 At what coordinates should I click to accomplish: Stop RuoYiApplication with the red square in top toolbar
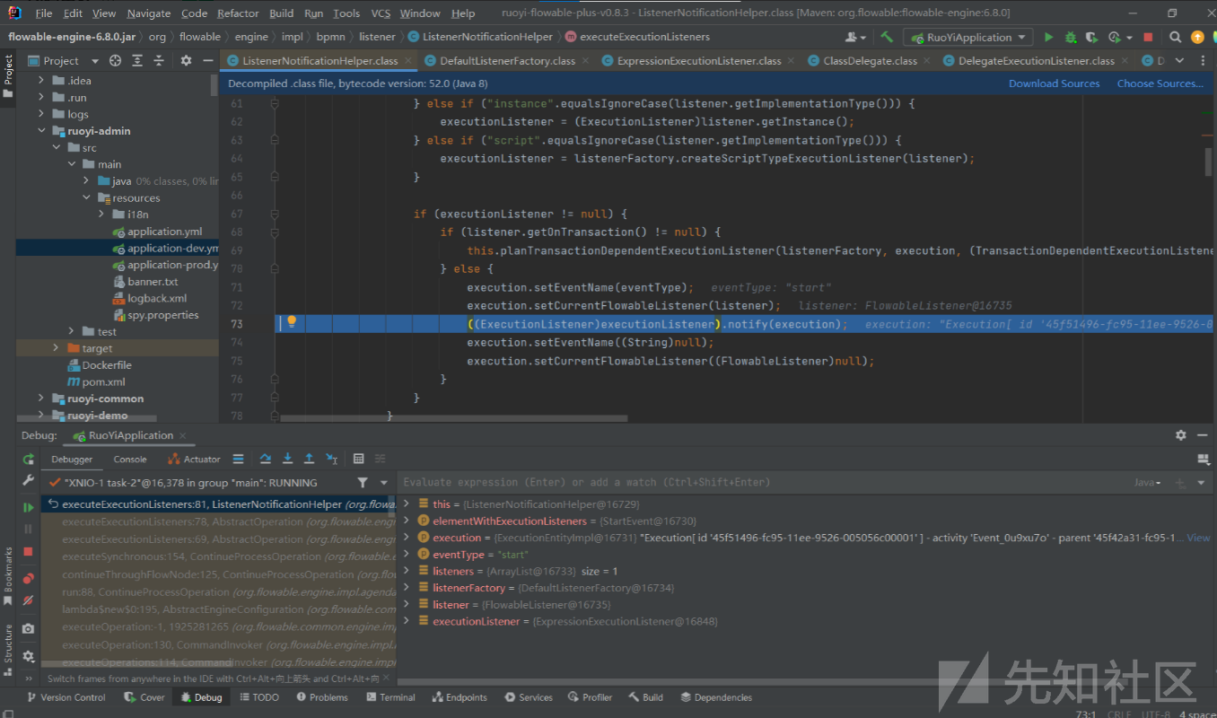[1148, 37]
